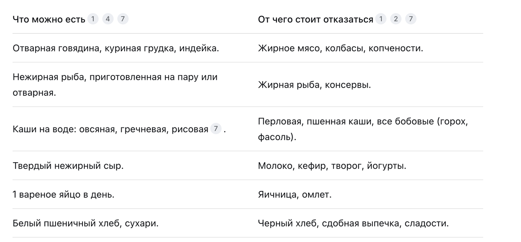This screenshot has height=242, width=521.
Task: Open citation 7 beside "От чего стоит отказаться"
Action: [x=411, y=19]
